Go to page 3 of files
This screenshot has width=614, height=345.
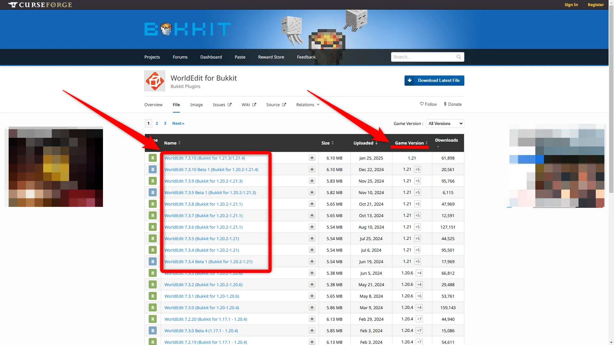165,123
